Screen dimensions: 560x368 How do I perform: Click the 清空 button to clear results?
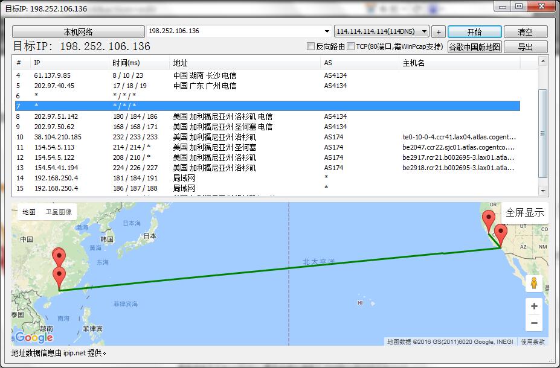[x=525, y=31]
